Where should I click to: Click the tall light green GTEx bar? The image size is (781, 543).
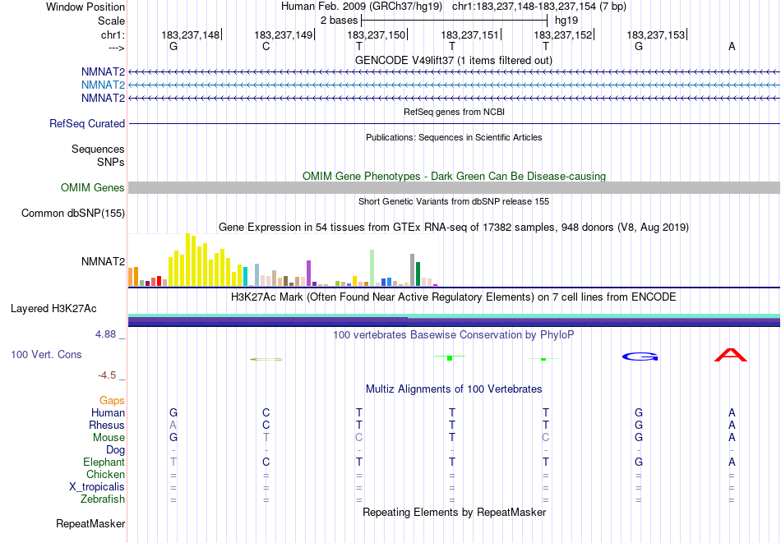372,268
